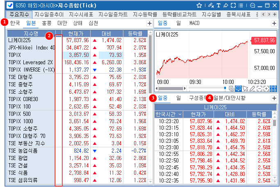
Task: Open the 지수일중차트 tab
Action: coord(112,14)
